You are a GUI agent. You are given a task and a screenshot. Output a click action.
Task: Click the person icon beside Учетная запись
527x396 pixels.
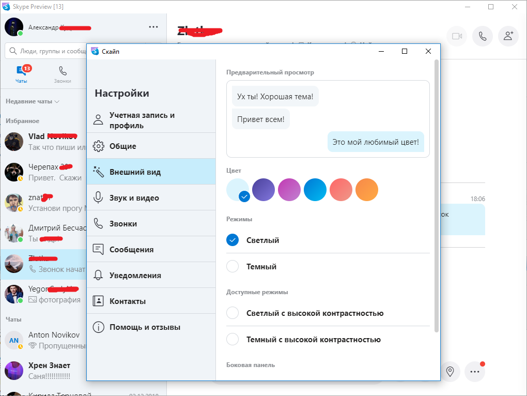coord(98,119)
